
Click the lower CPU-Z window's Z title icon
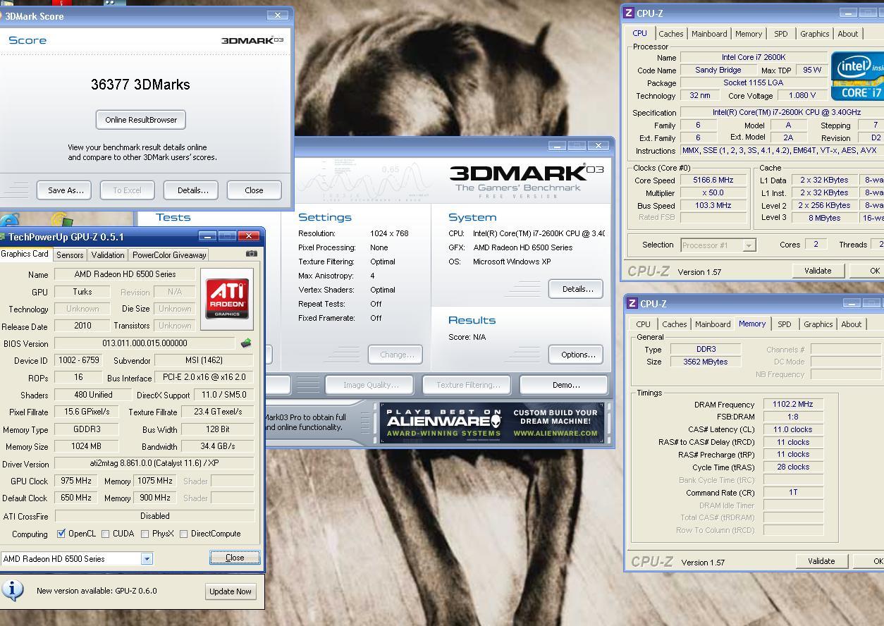(632, 304)
